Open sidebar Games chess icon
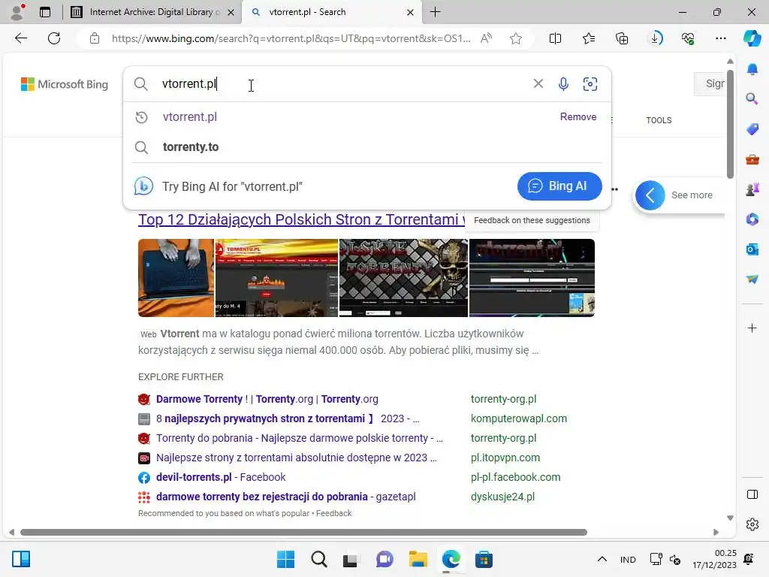Viewport: 769px width, 577px height. [x=752, y=189]
